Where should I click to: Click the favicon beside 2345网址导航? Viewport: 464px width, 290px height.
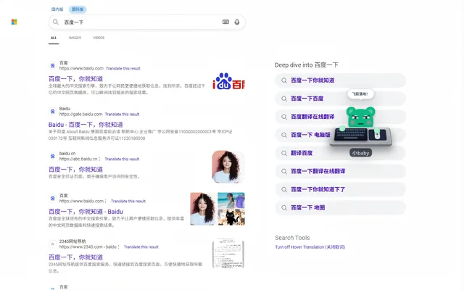pos(52,244)
